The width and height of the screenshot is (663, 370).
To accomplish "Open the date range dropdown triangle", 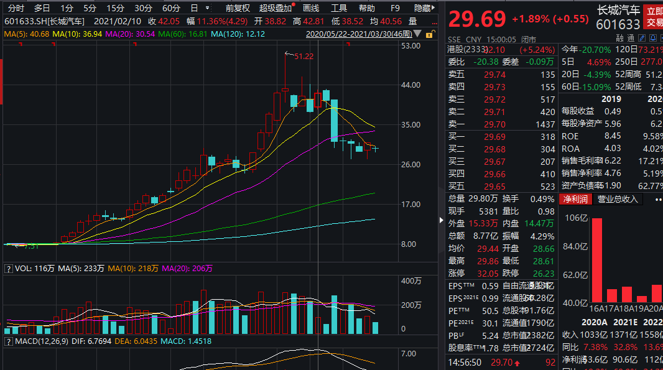I will click(x=417, y=33).
